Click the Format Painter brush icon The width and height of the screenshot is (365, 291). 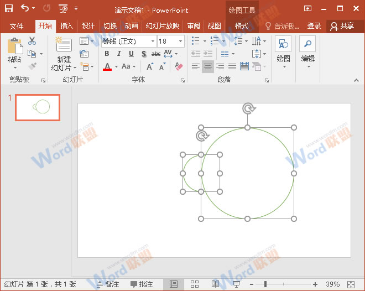[x=32, y=66]
